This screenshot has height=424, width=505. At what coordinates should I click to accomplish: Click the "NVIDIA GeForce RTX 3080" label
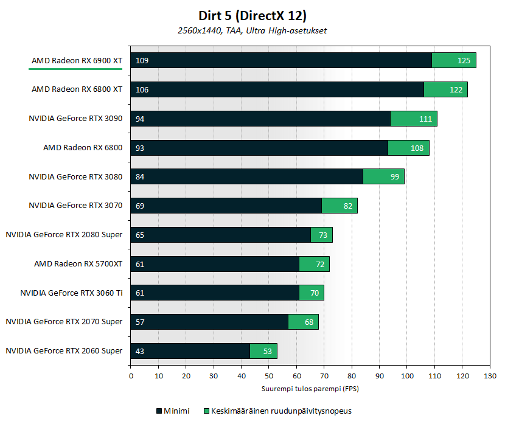[x=75, y=177]
